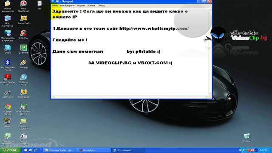Maximize the Notepad window
Screen dimensions: 272x153
pyautogui.click(x=204, y=1)
